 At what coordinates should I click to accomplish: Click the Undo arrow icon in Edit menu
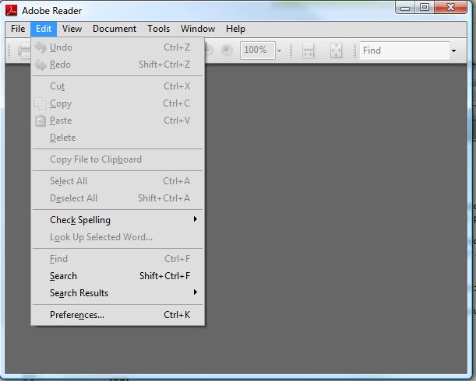coord(41,47)
